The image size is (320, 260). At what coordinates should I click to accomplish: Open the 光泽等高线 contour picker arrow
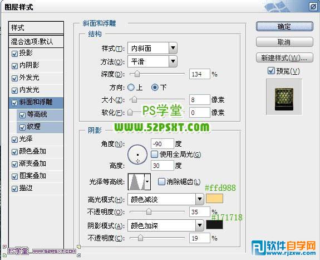click(147, 182)
